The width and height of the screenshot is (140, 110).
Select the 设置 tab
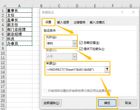point(48,22)
